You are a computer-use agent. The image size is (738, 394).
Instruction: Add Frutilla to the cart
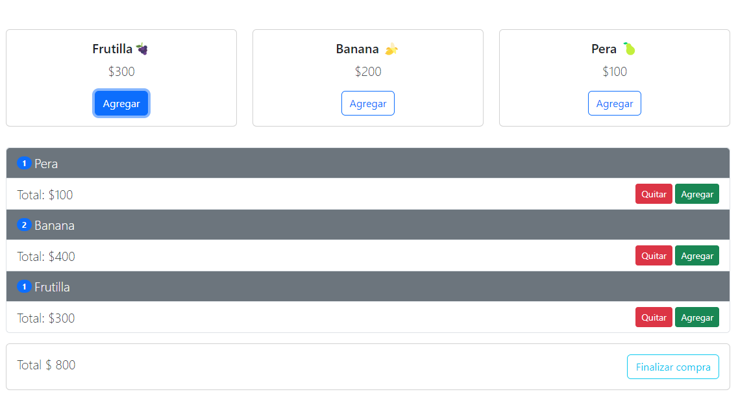(x=121, y=104)
